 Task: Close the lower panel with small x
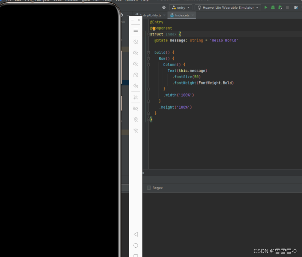tap(143, 173)
